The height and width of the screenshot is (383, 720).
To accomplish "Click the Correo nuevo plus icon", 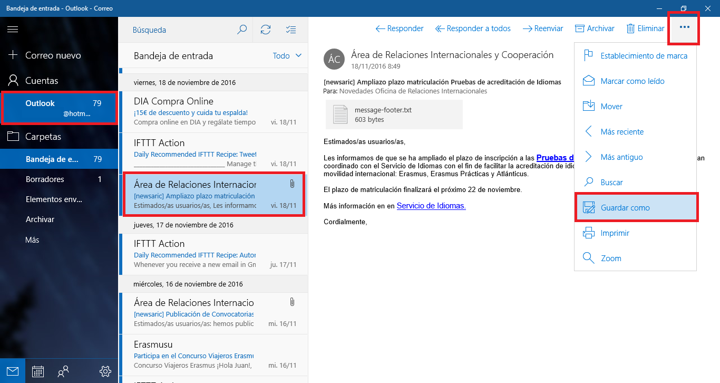I will 13,55.
